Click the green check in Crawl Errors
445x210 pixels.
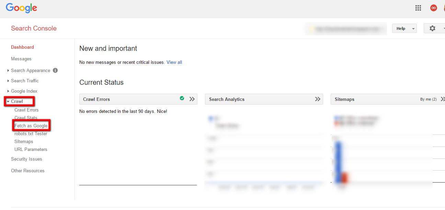[x=182, y=98]
